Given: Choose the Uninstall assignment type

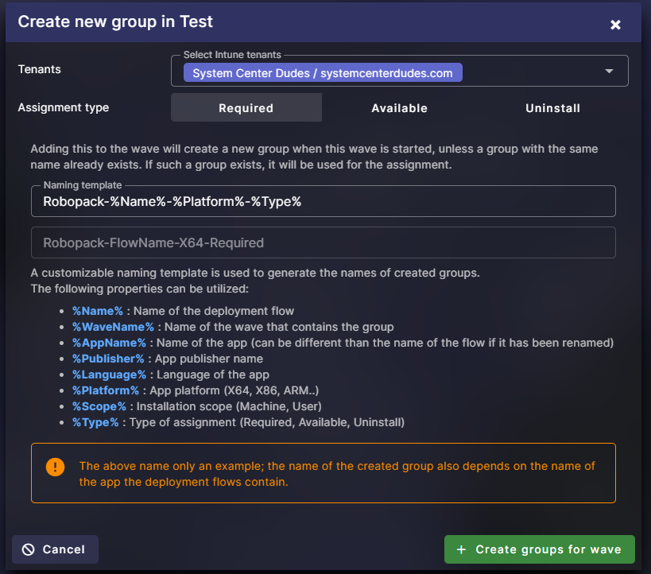Looking at the screenshot, I should point(552,108).
